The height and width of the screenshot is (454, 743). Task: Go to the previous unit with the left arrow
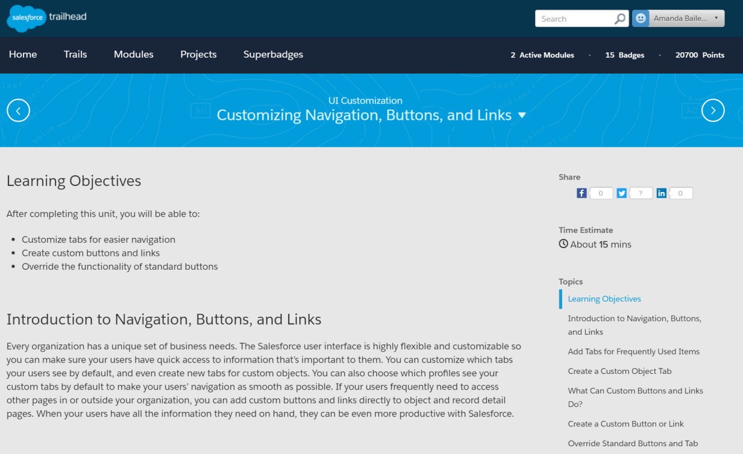click(18, 110)
